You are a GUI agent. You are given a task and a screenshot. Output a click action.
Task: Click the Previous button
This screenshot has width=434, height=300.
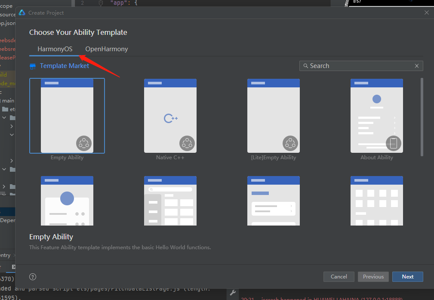pos(373,277)
